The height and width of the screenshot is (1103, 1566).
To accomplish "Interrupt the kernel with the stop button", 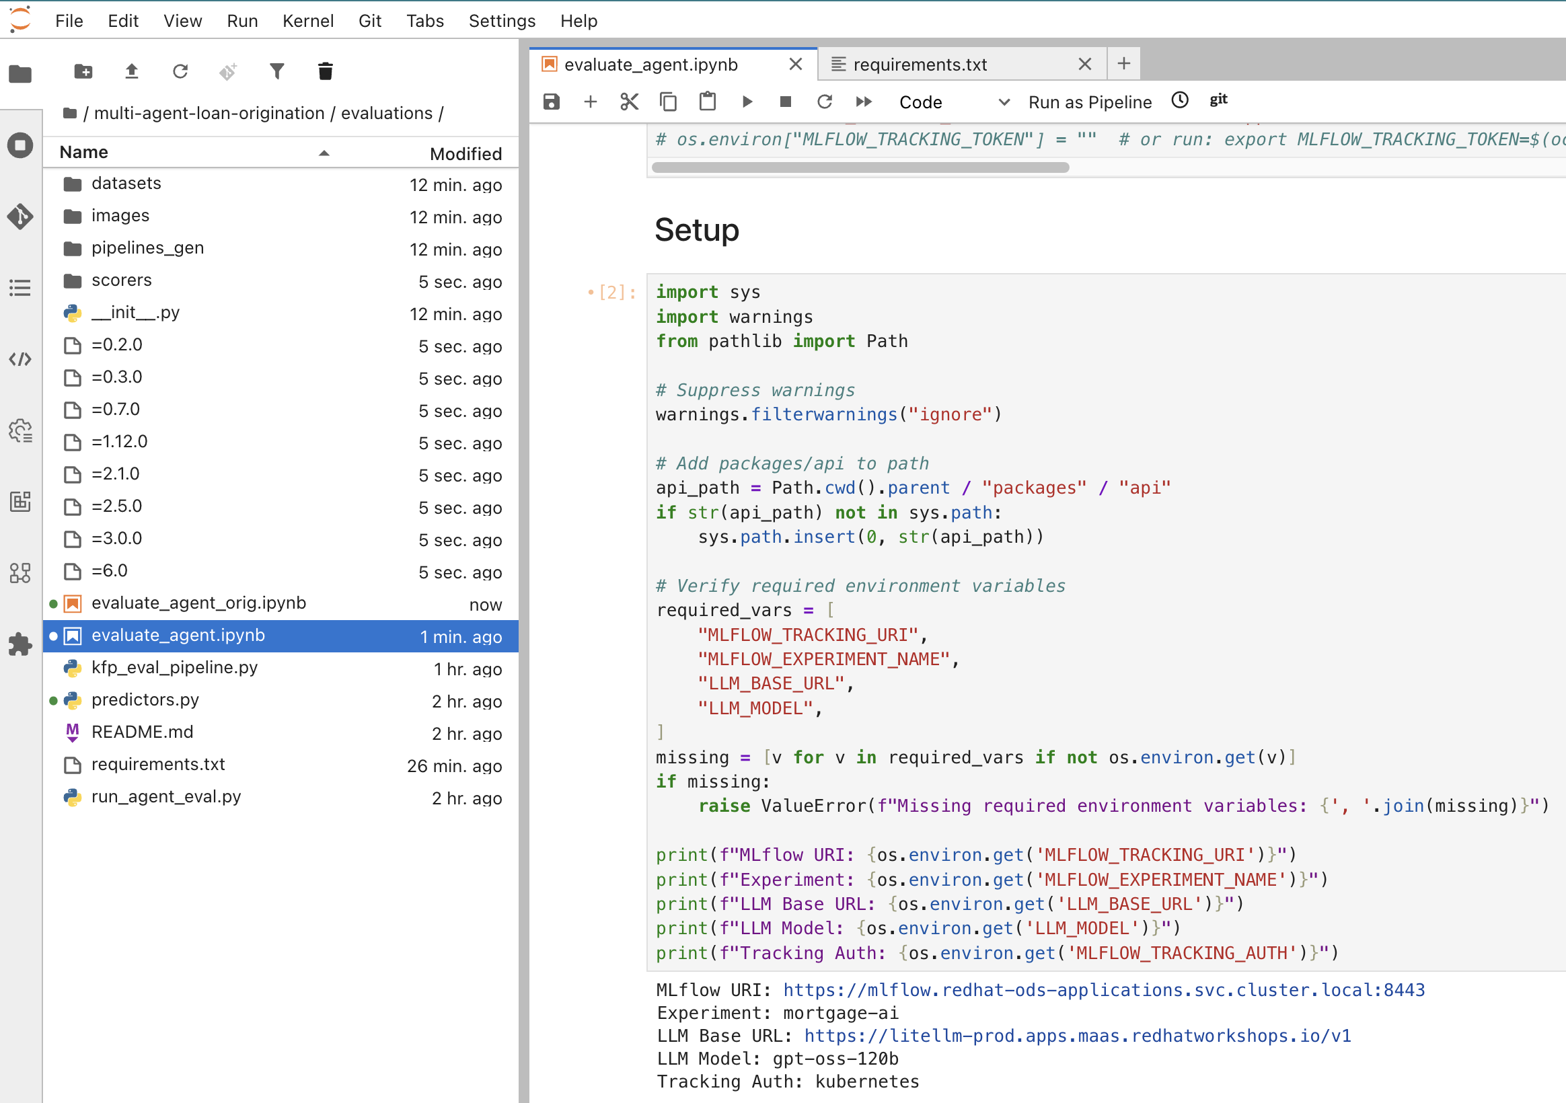I will tap(786, 102).
